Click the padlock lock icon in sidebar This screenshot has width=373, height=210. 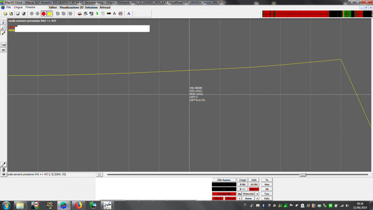point(3,170)
